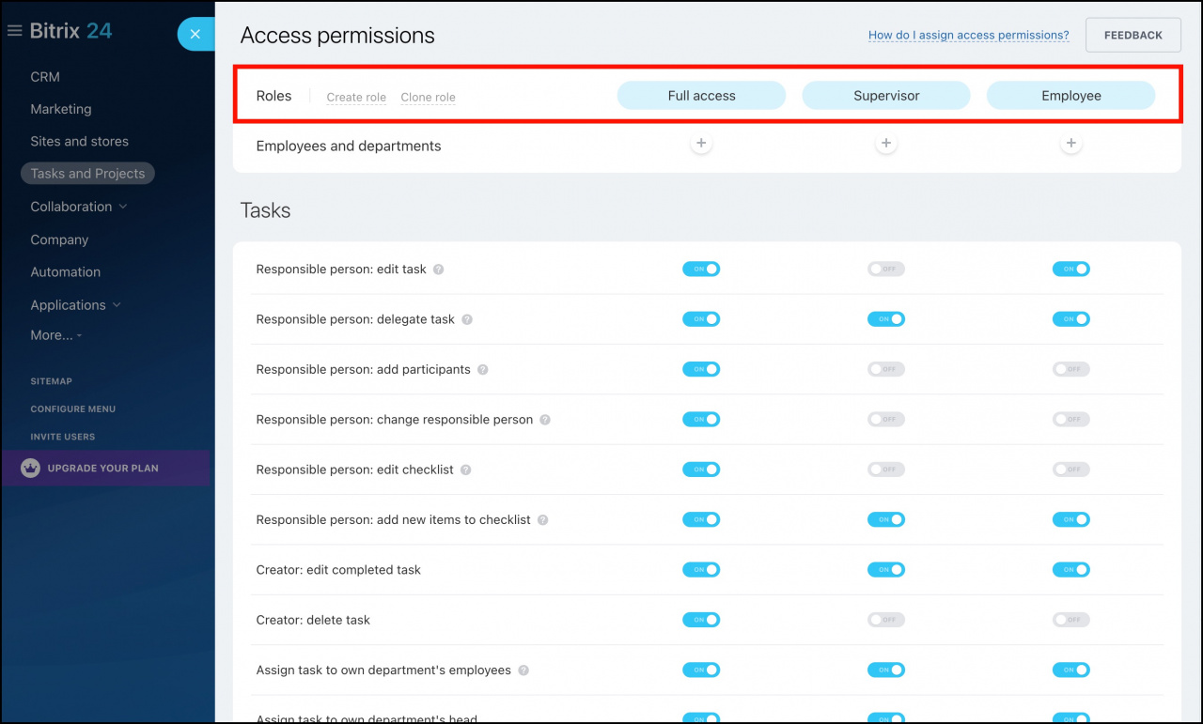
Task: Click the crown icon on Upgrade Your Plan
Action: pyautogui.click(x=30, y=468)
